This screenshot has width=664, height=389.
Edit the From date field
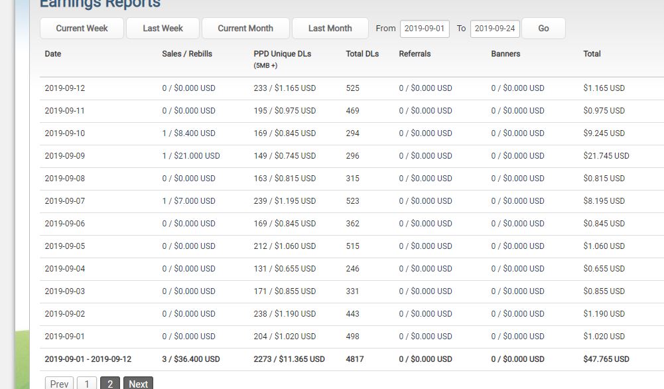pos(425,29)
